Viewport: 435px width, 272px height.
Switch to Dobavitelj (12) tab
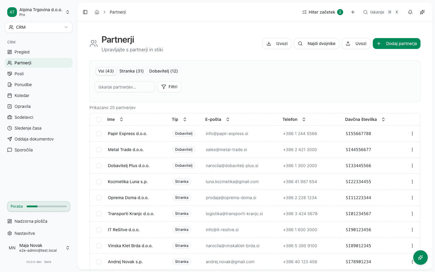pyautogui.click(x=163, y=71)
